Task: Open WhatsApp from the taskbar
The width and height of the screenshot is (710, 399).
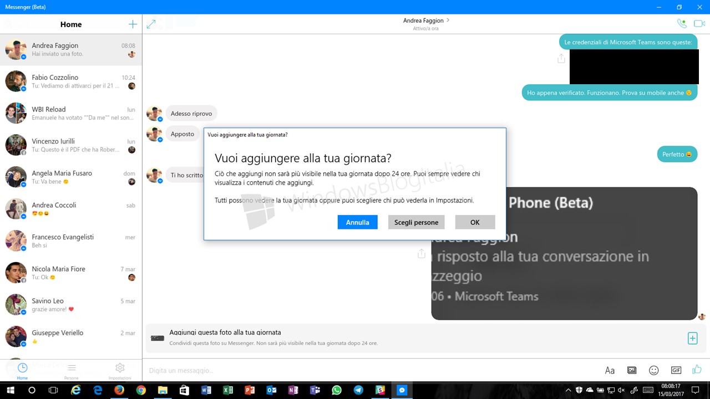Action: [337, 390]
